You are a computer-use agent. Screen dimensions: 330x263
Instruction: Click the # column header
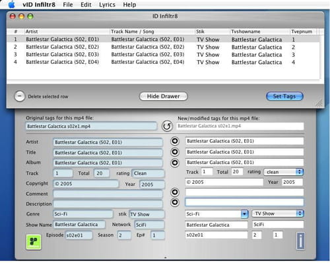pyautogui.click(x=15, y=32)
